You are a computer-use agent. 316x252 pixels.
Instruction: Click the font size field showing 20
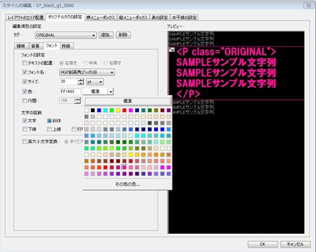(x=69, y=82)
